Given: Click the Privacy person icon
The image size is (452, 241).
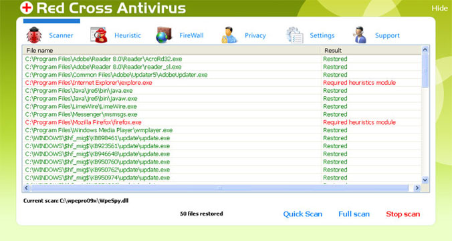Looking at the screenshot, I should click(229, 35).
